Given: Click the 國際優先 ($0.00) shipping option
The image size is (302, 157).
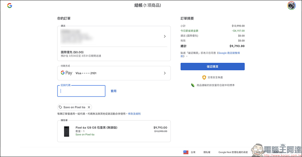Looking at the screenshot, I should click(72, 52).
